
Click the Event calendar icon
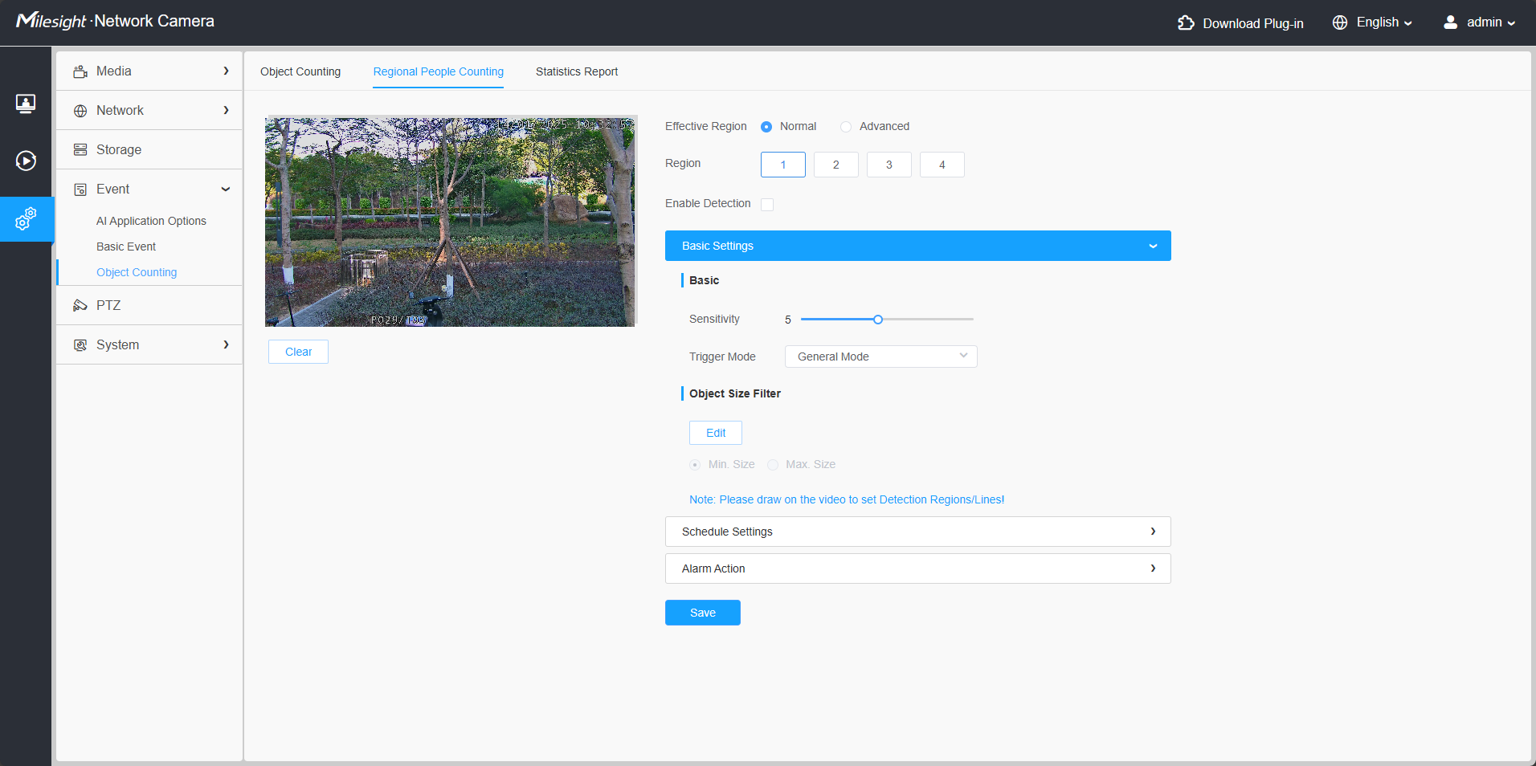click(x=80, y=189)
